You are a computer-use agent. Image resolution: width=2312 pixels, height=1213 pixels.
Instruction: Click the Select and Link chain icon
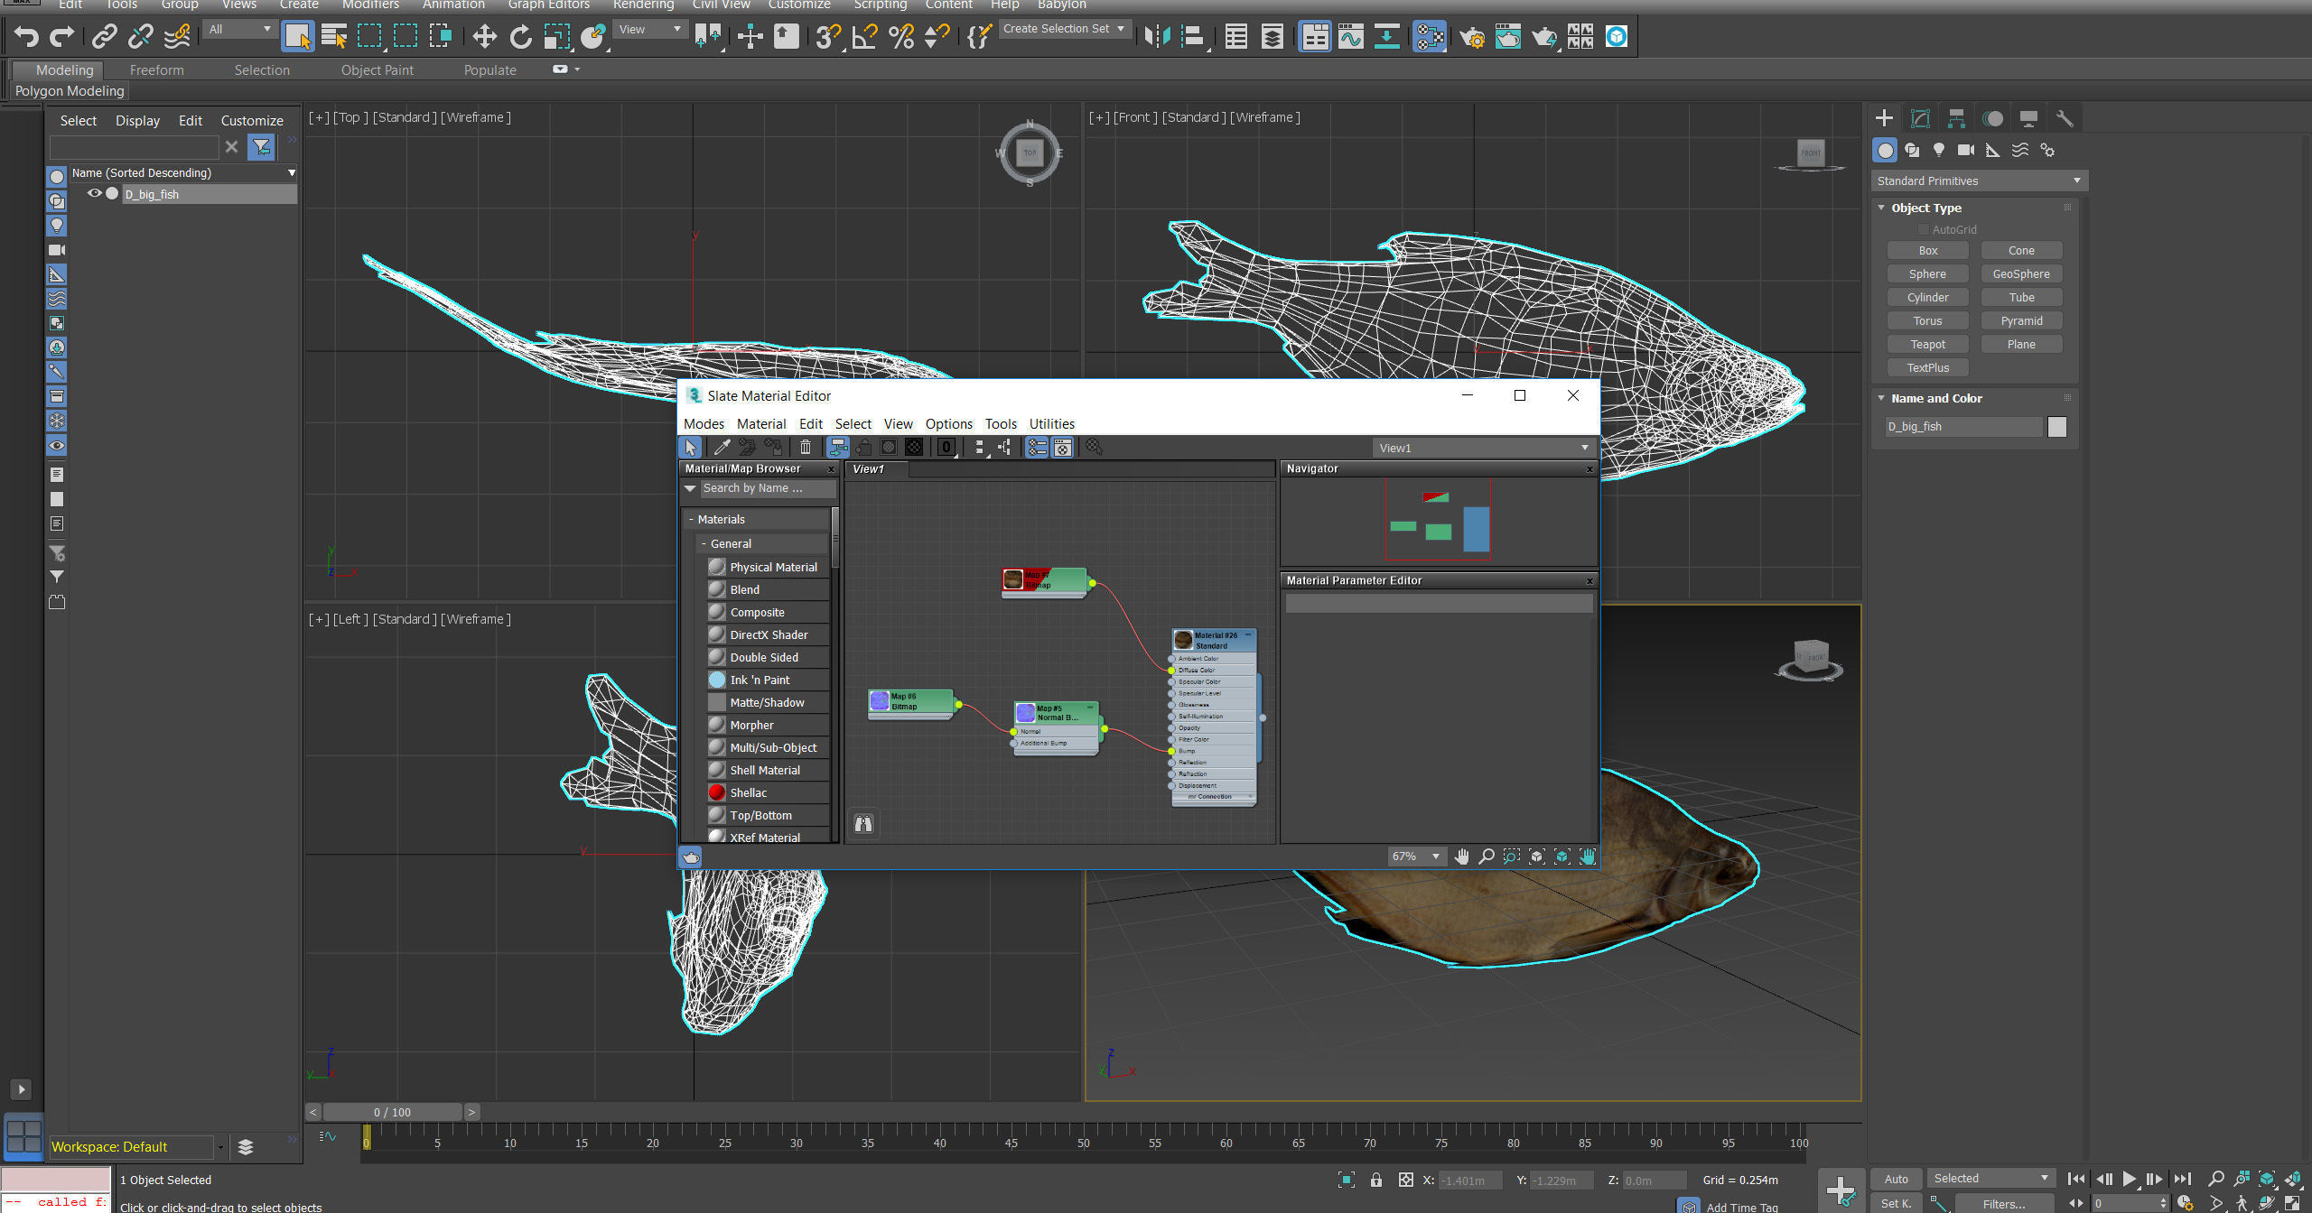pyautogui.click(x=105, y=37)
